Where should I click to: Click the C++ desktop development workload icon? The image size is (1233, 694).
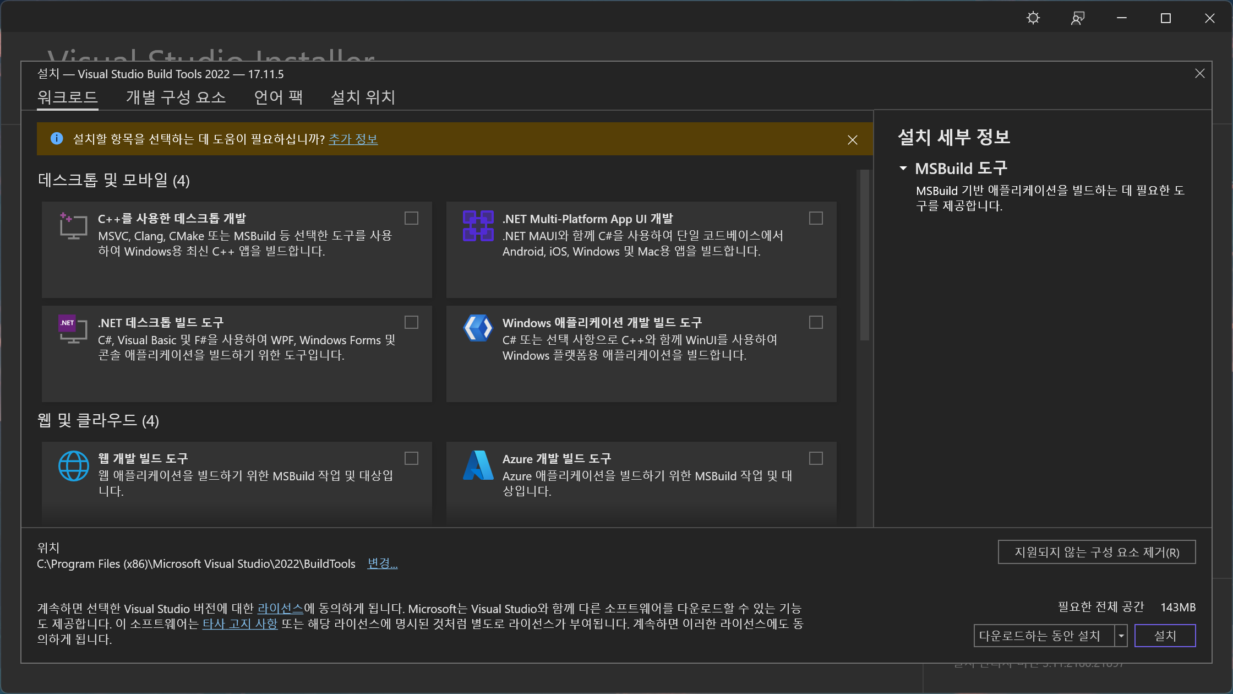coord(73,226)
